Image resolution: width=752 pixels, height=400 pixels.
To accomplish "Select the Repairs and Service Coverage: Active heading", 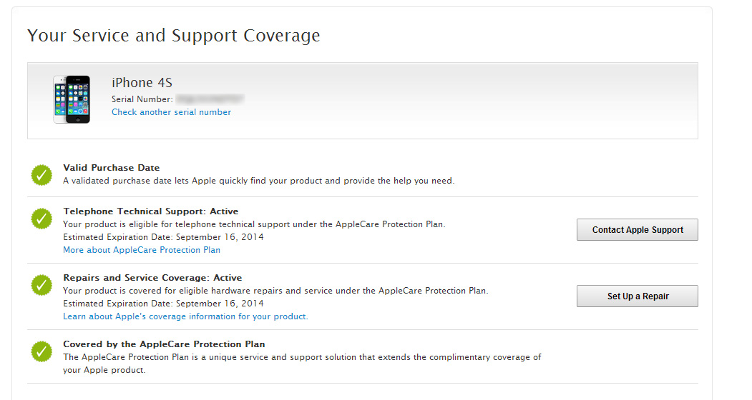I will coord(152,278).
